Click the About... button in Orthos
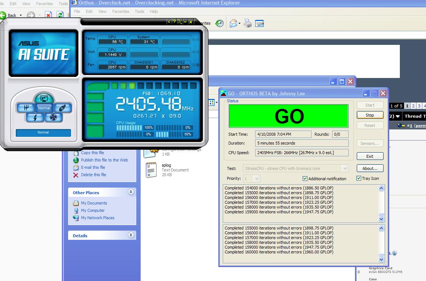 tap(370, 168)
